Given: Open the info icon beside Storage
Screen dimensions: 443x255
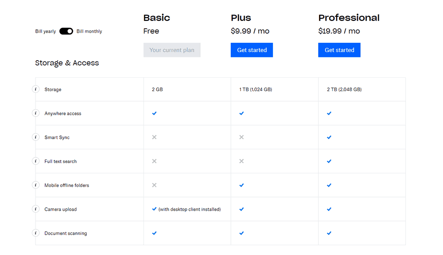Looking at the screenshot, I should [x=35, y=89].
